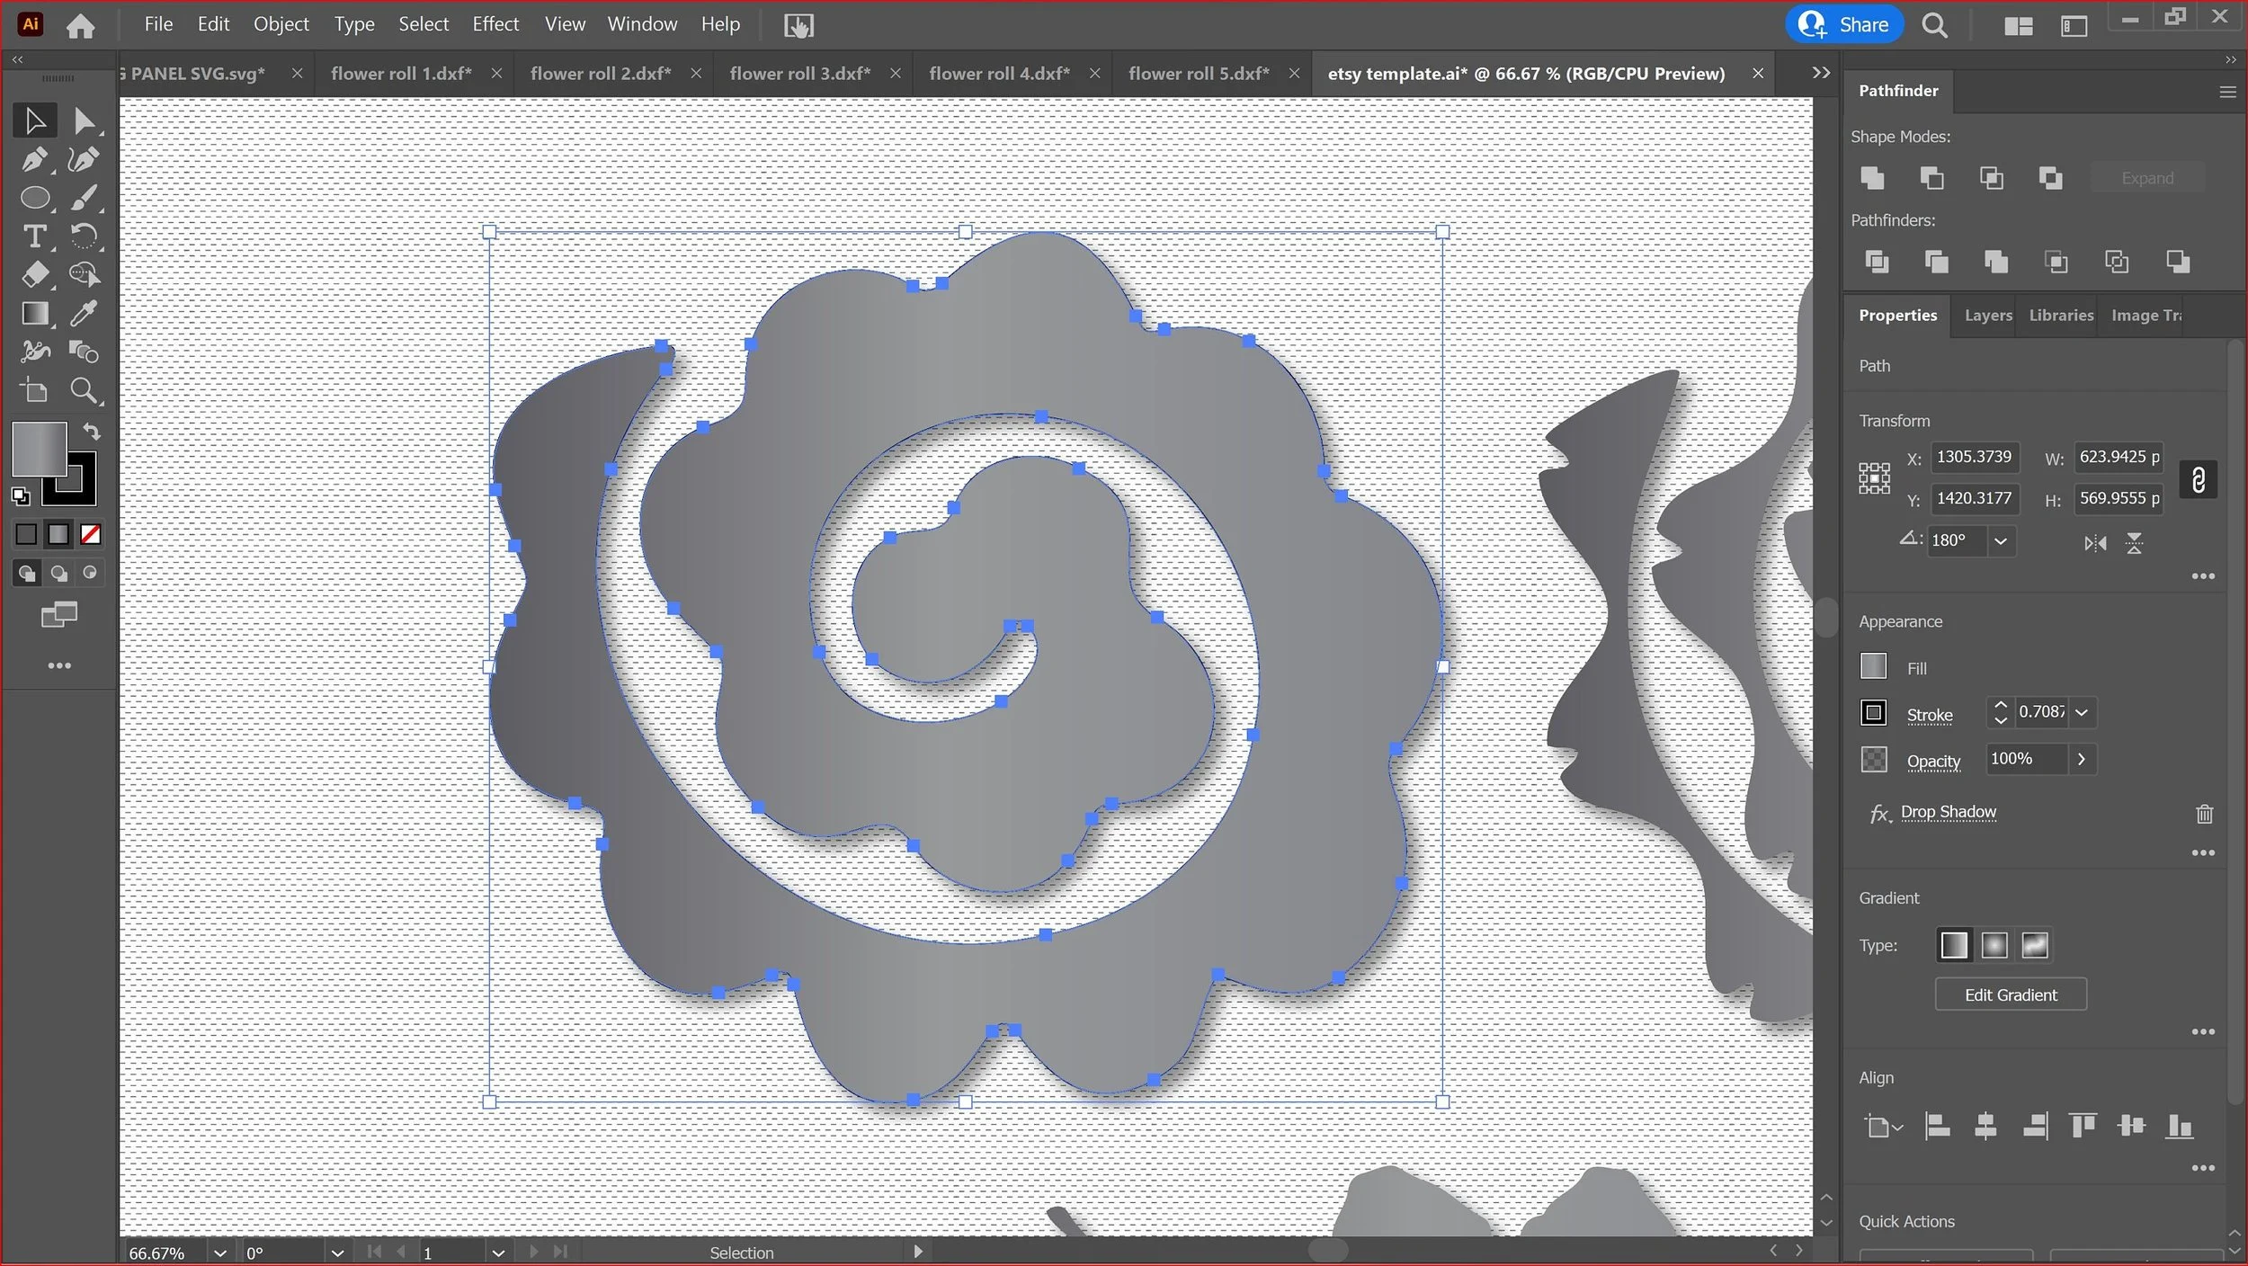This screenshot has height=1266, width=2248.
Task: Open the zoom level dropdown at bottom
Action: [220, 1253]
